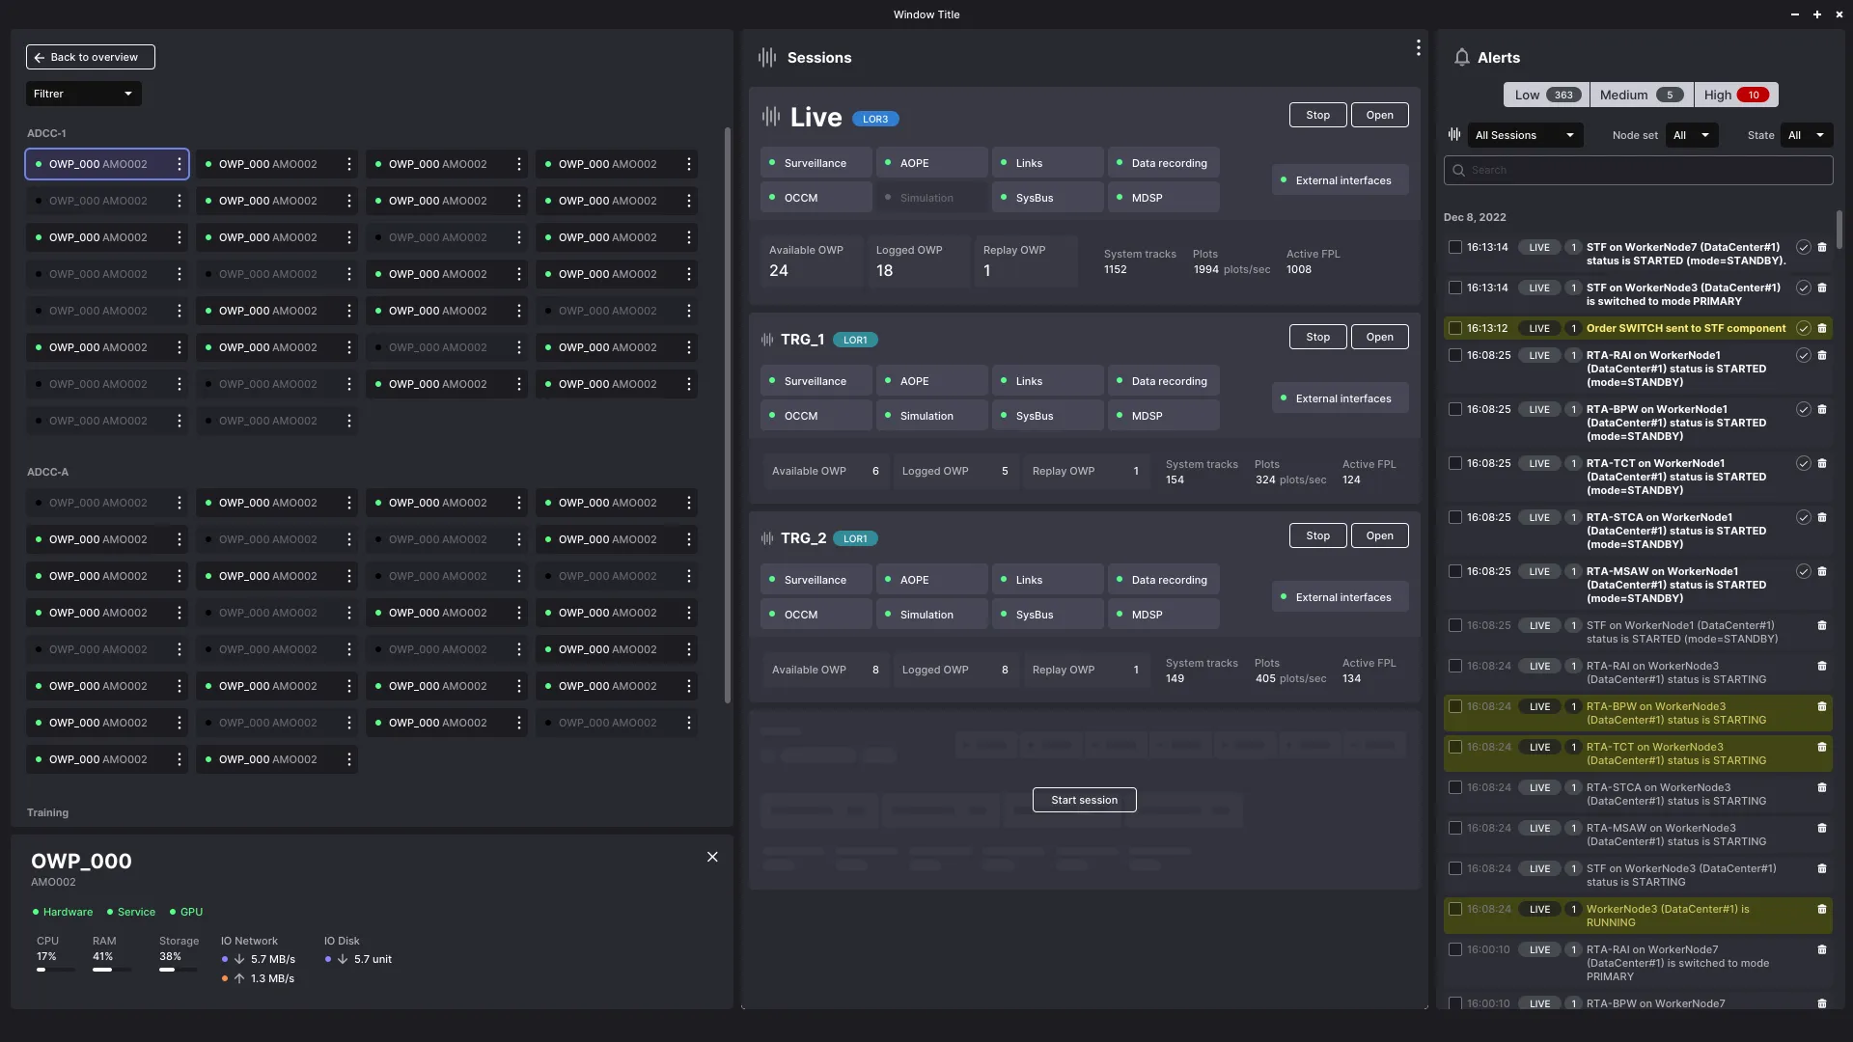Acknowledge RTA-TCT on WorkerNode1 alert check icon
1853x1042 pixels.
tap(1803, 464)
